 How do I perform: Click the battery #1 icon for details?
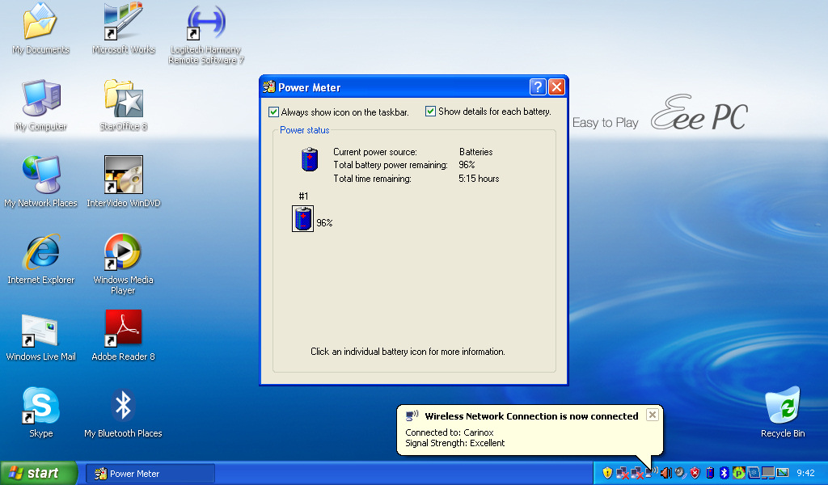[x=303, y=218]
